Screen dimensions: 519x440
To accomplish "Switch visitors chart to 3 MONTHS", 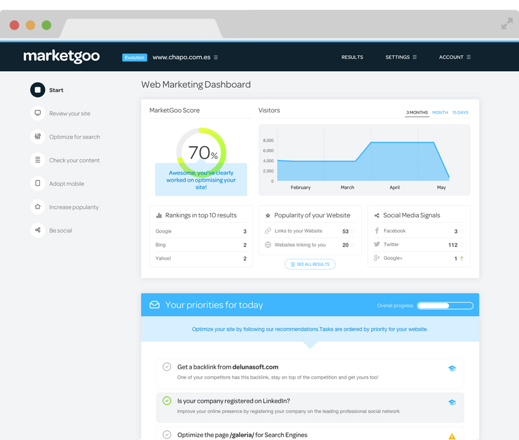I will point(417,112).
